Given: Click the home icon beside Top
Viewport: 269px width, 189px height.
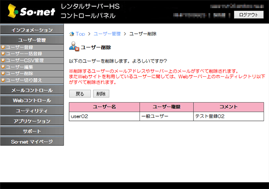Looking at the screenshot, I should pos(71,34).
